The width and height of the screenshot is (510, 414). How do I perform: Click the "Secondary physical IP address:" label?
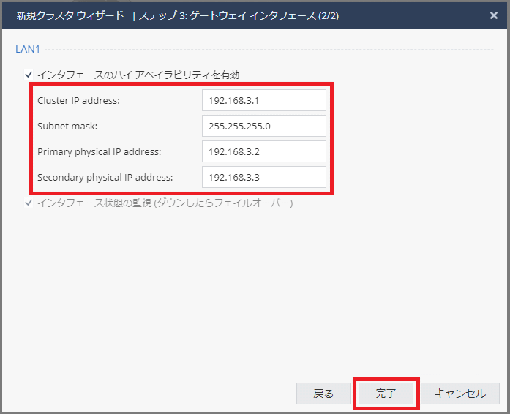pos(105,177)
